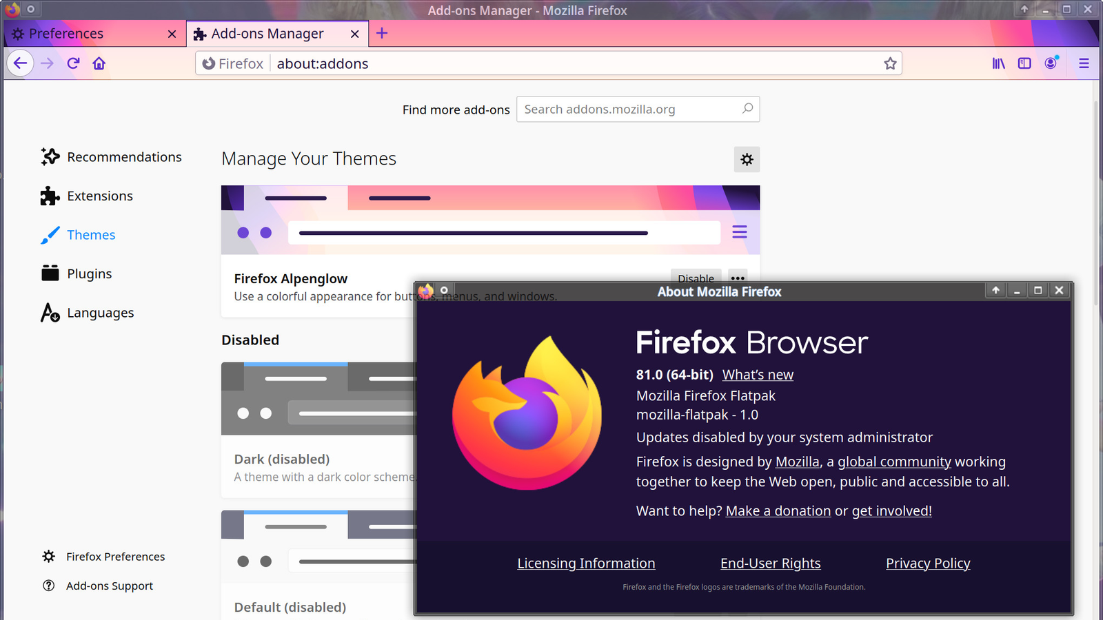Open the Firefox Account icon
The width and height of the screenshot is (1103, 620).
click(x=1051, y=63)
